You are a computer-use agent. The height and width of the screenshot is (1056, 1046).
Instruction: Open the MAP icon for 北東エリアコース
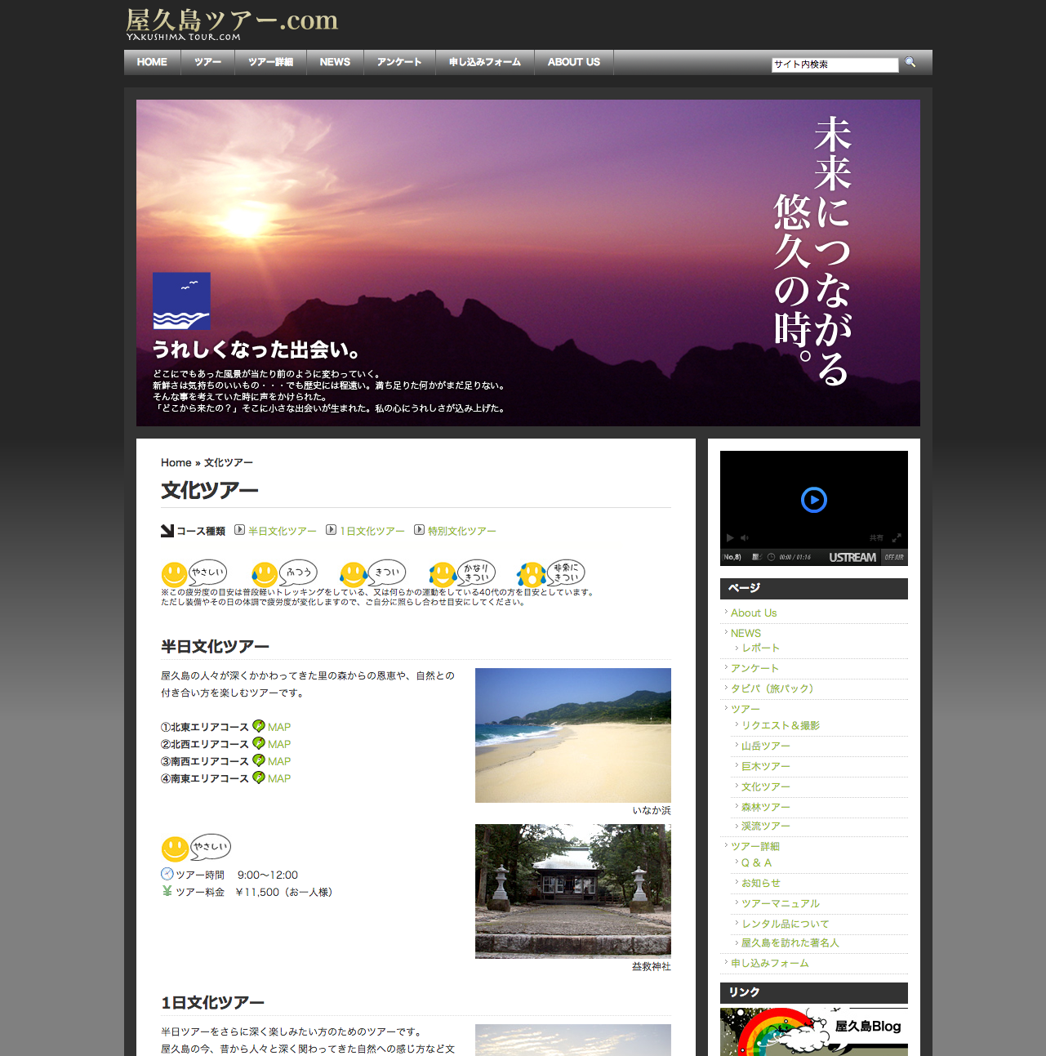tap(259, 726)
